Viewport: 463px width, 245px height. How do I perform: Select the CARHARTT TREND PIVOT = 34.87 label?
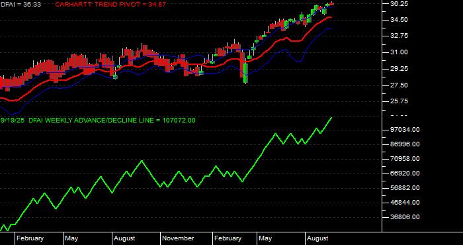110,5
